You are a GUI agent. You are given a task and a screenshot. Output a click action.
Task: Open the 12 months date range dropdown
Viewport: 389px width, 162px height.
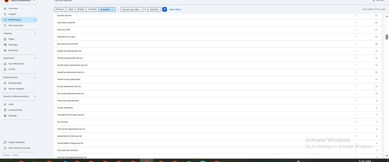click(107, 9)
